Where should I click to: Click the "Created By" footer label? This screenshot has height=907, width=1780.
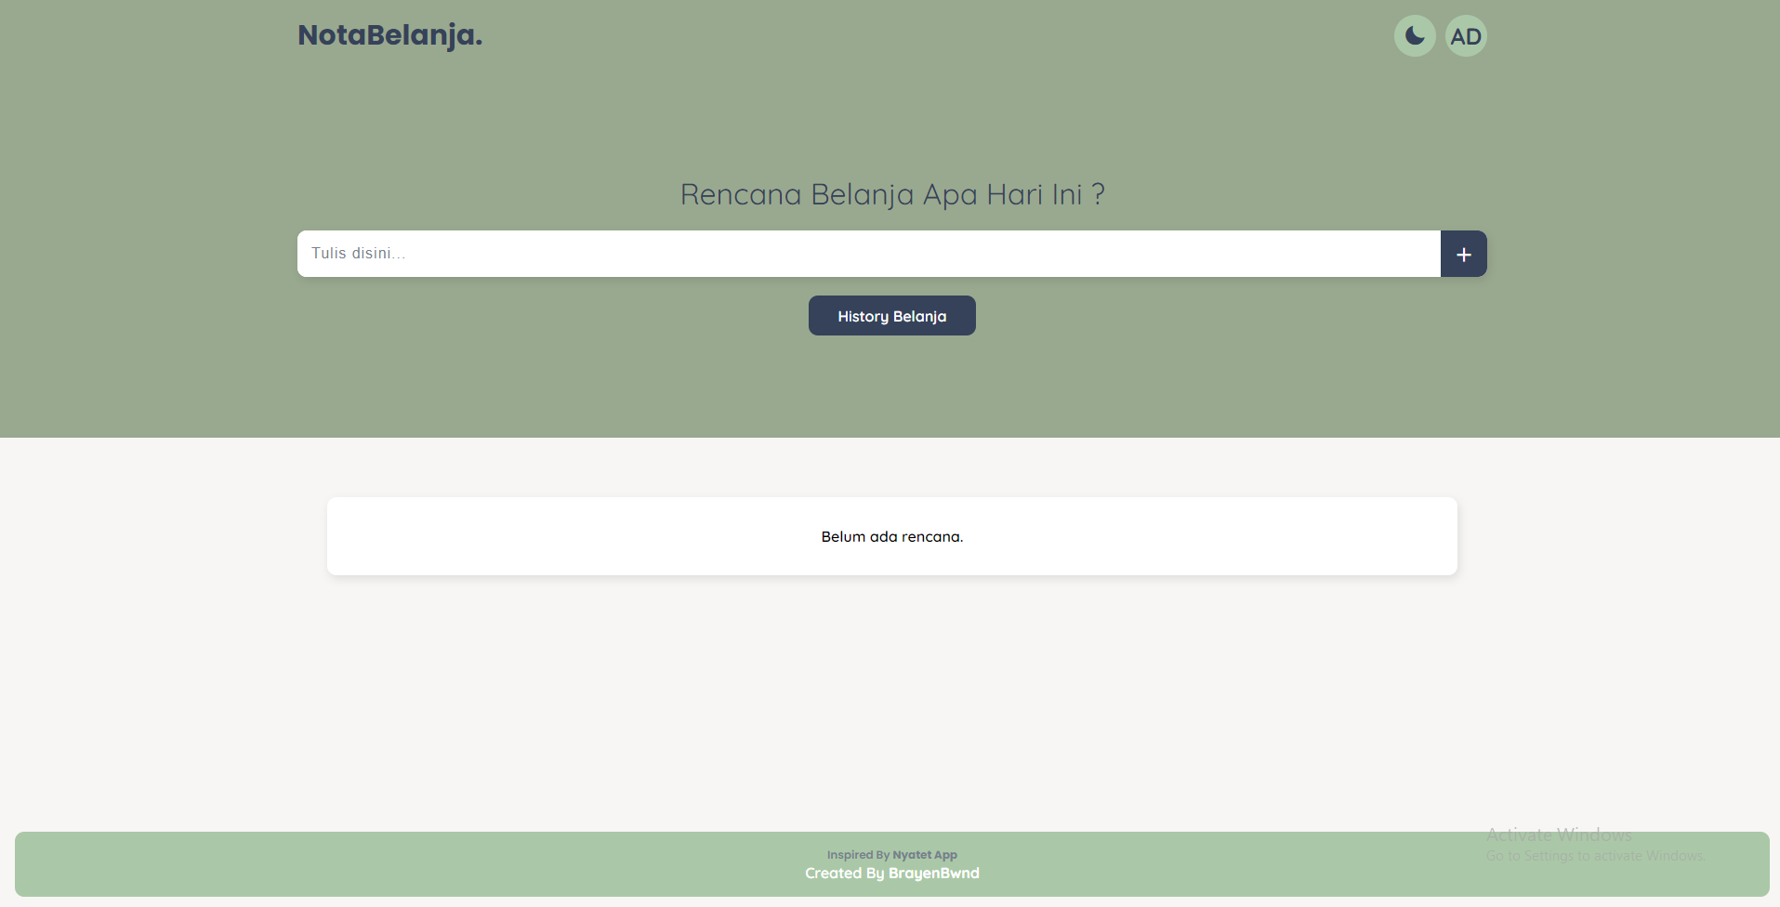coord(844,874)
